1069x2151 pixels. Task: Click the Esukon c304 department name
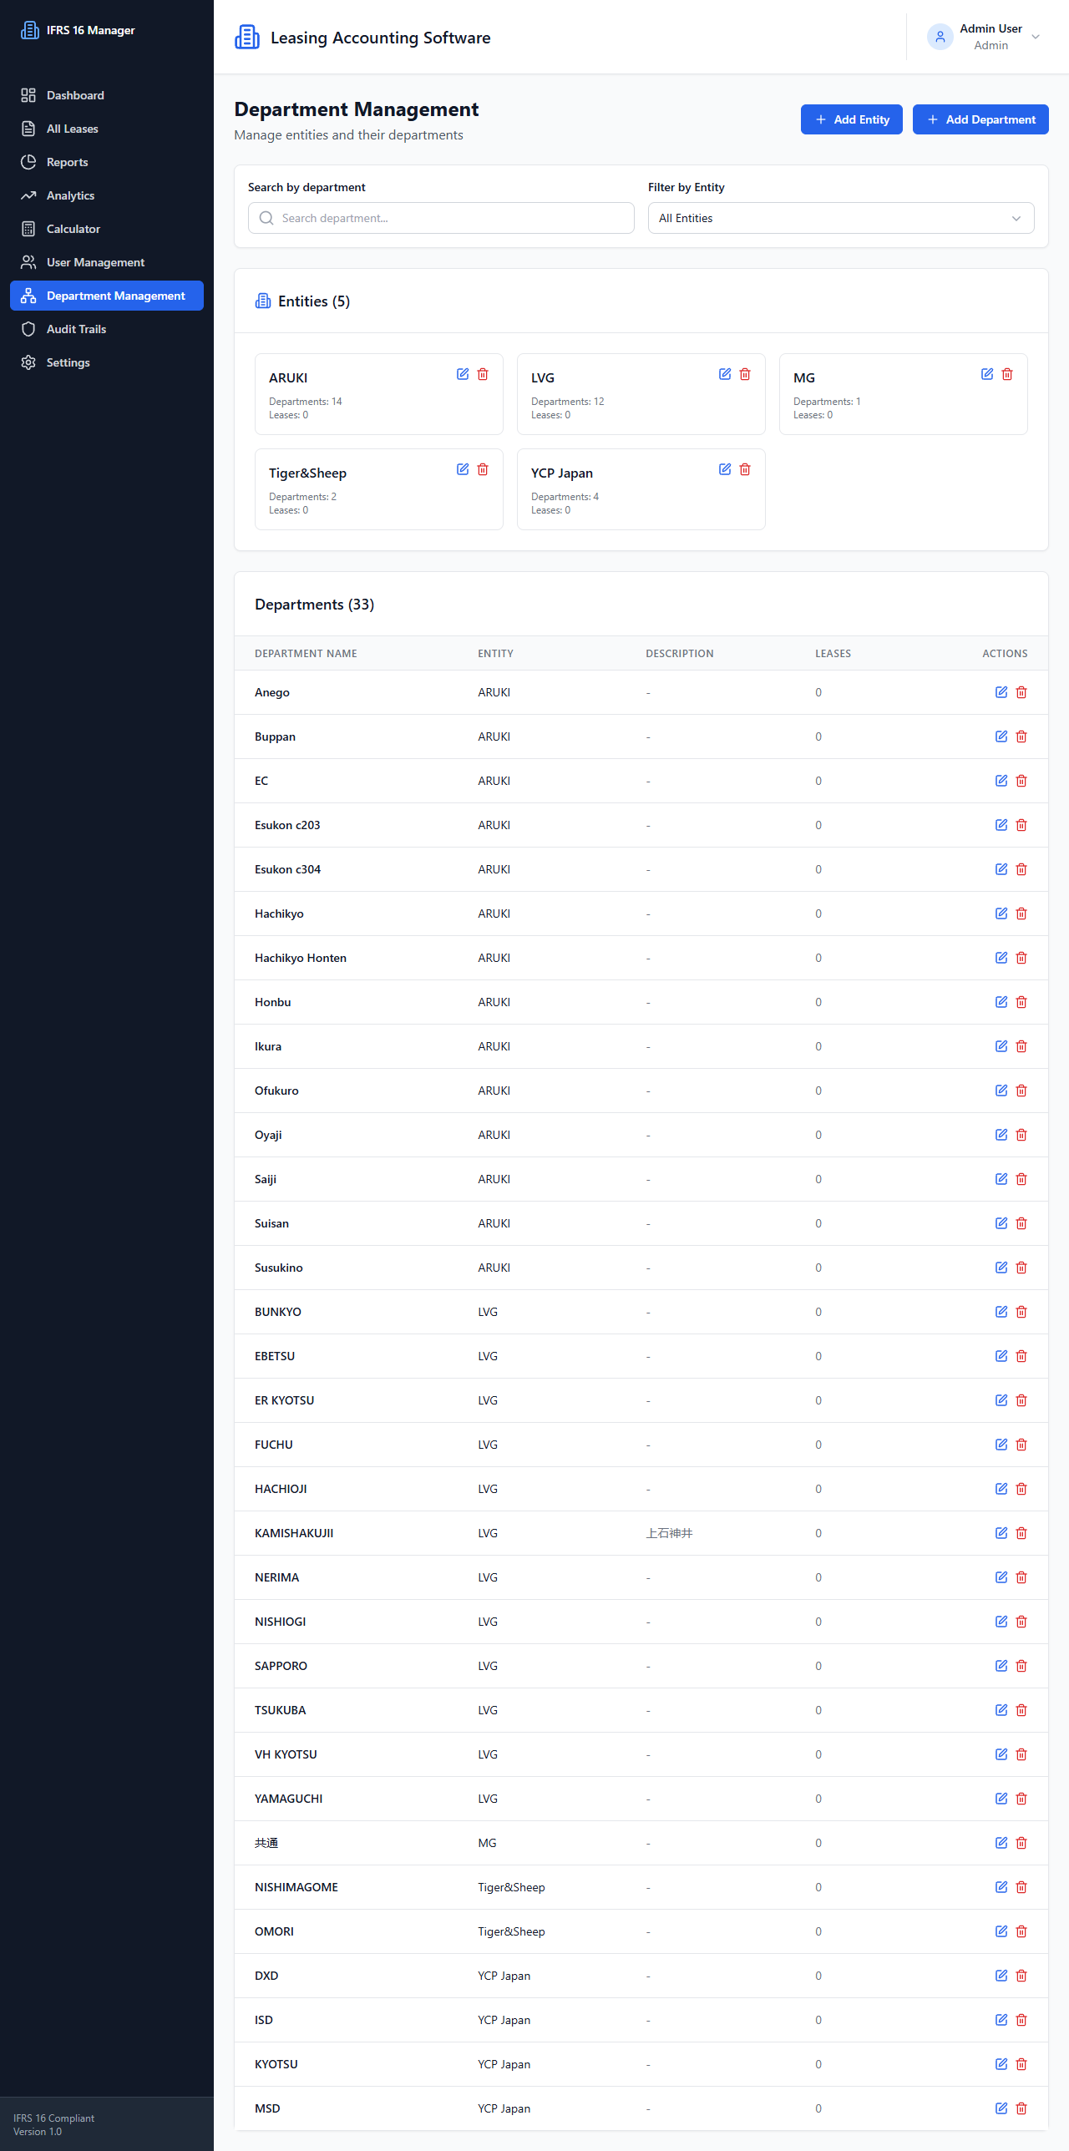[287, 869]
